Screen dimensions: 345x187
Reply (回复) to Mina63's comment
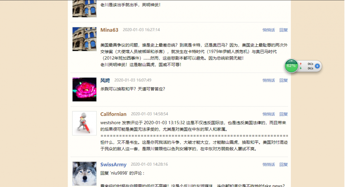[x=283, y=30]
